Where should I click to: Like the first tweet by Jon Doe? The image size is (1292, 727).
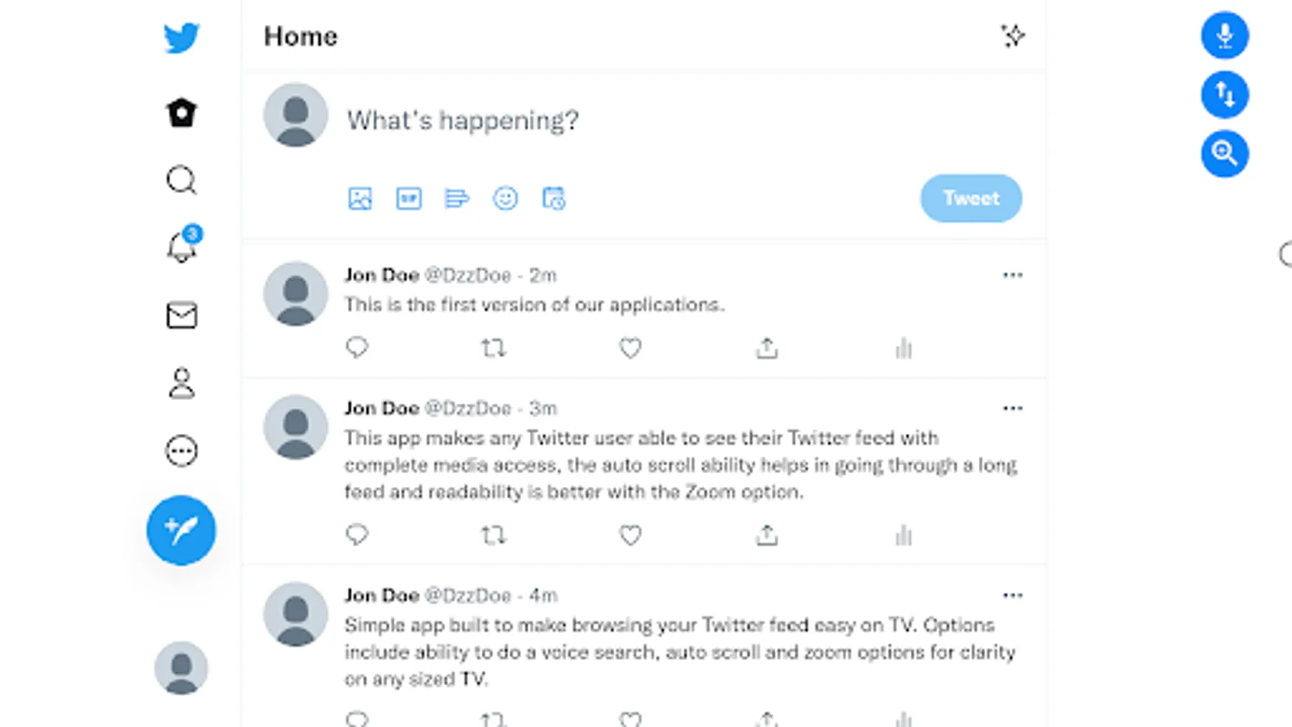[630, 348]
